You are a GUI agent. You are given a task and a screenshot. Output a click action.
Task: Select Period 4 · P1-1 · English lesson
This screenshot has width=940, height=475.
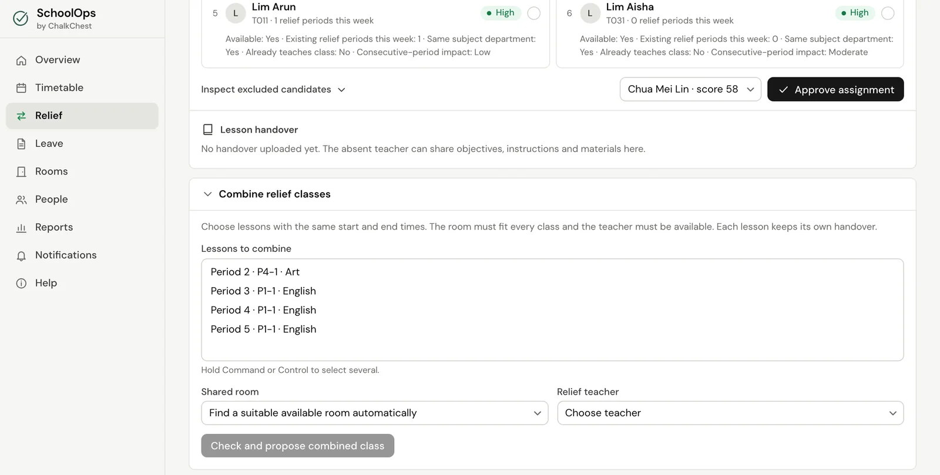point(552,310)
